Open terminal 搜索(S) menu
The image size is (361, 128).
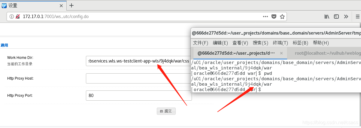260,43
